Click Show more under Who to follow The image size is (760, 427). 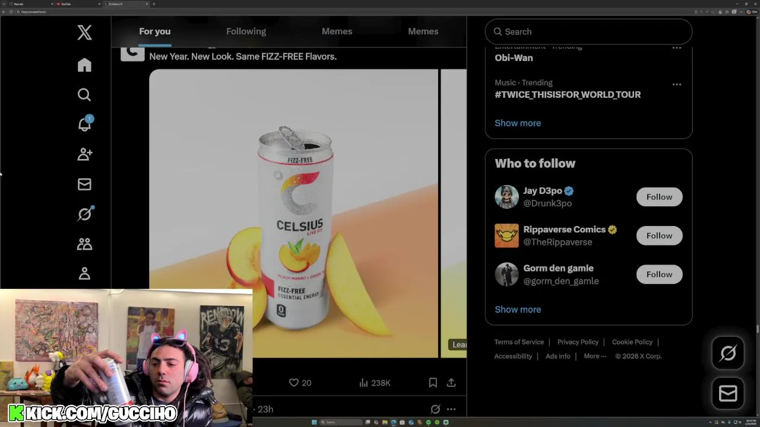point(518,310)
